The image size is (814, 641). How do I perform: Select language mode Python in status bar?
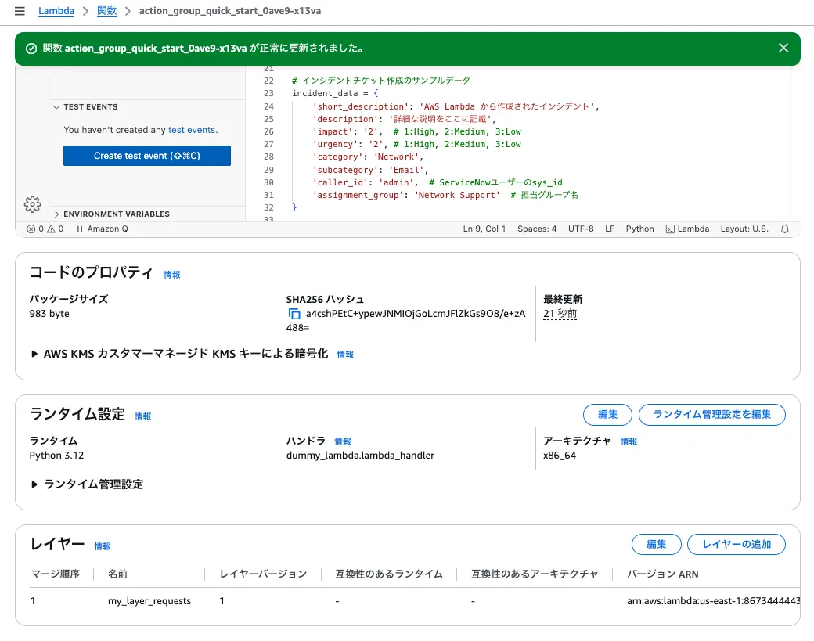pos(640,229)
